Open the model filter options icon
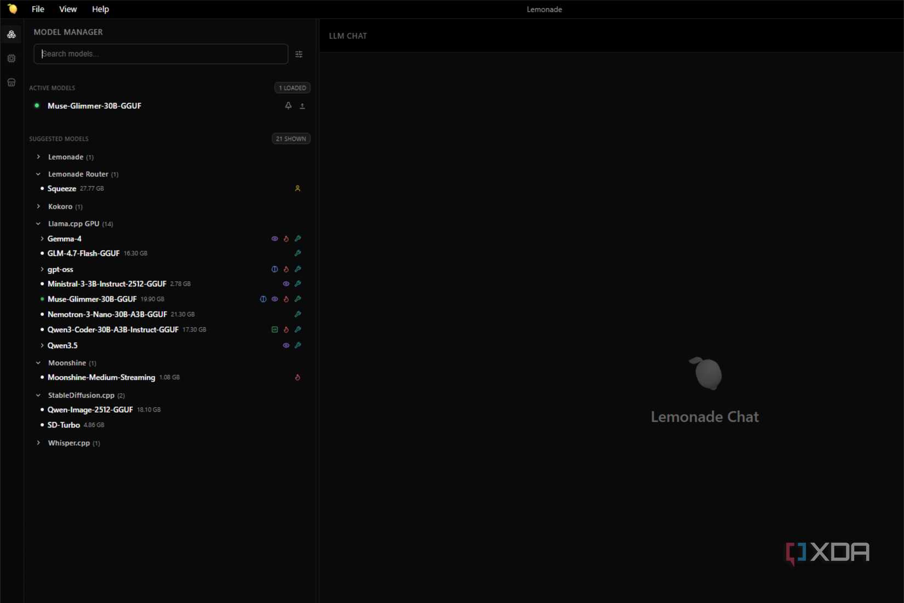 [299, 54]
